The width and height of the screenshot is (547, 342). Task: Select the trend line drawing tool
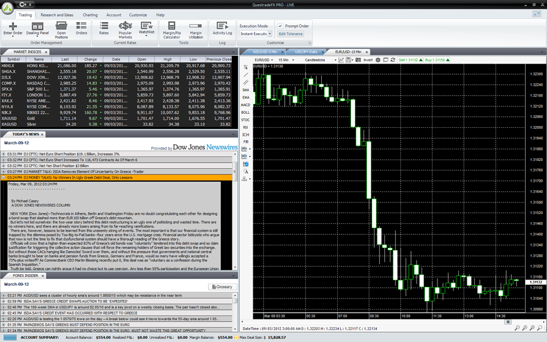(x=245, y=75)
